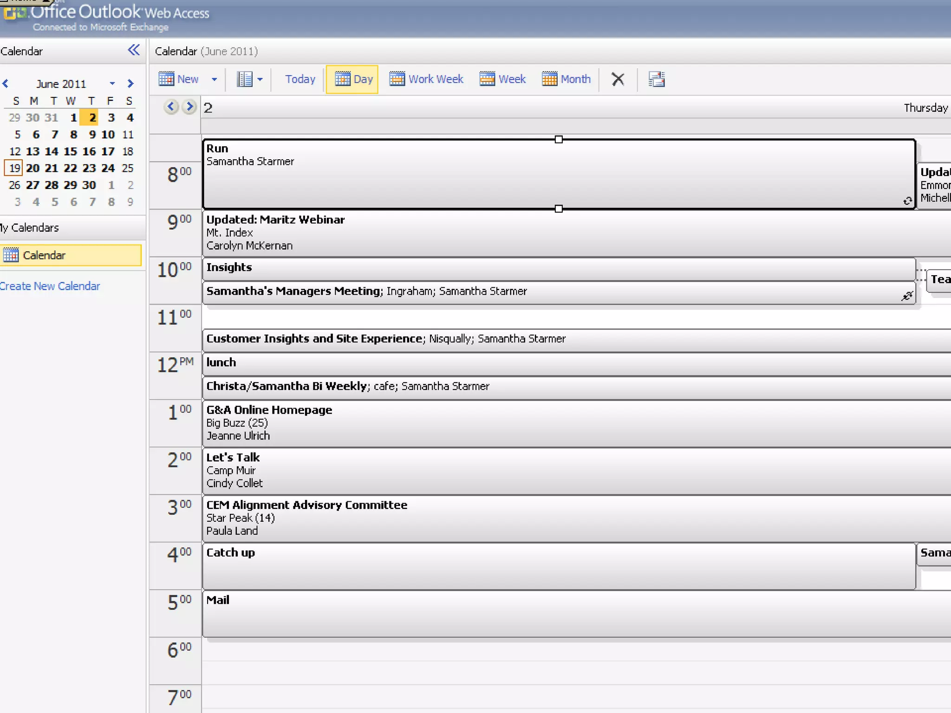
Task: Click the print calendar icon
Action: (x=657, y=79)
